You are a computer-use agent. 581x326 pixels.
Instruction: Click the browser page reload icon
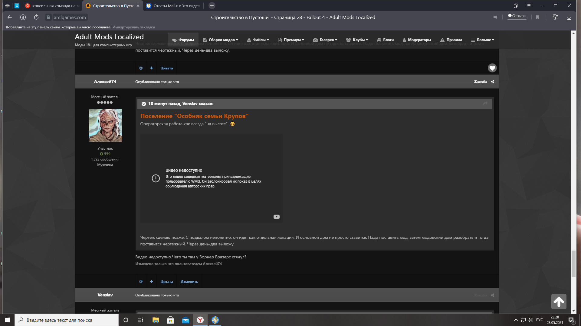[36, 17]
